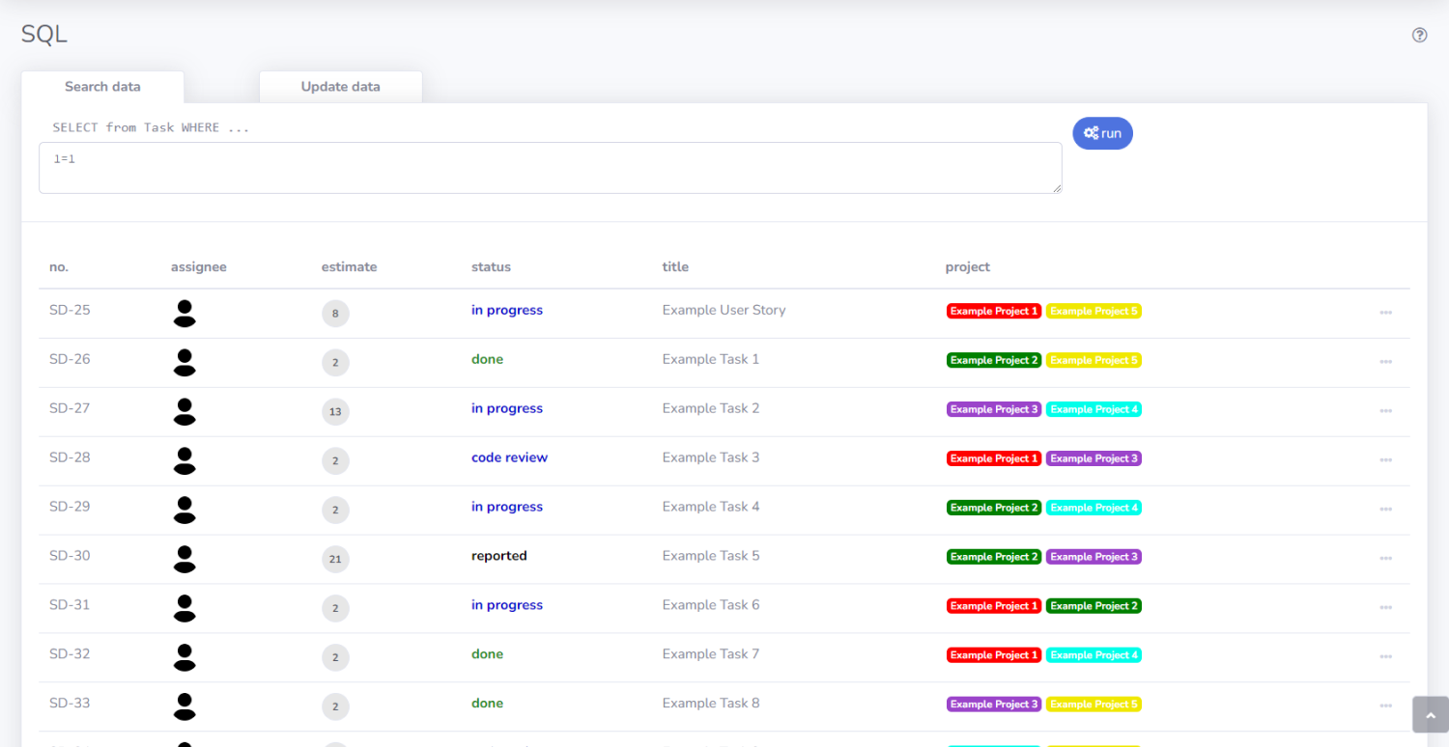Click red Example Project 1 tag in SD-25 row
The image size is (1449, 747).
(x=994, y=311)
